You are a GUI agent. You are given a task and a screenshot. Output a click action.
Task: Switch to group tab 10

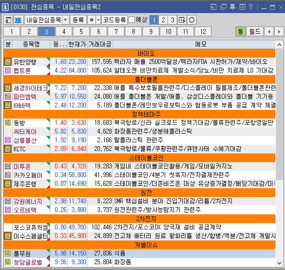[168, 31]
